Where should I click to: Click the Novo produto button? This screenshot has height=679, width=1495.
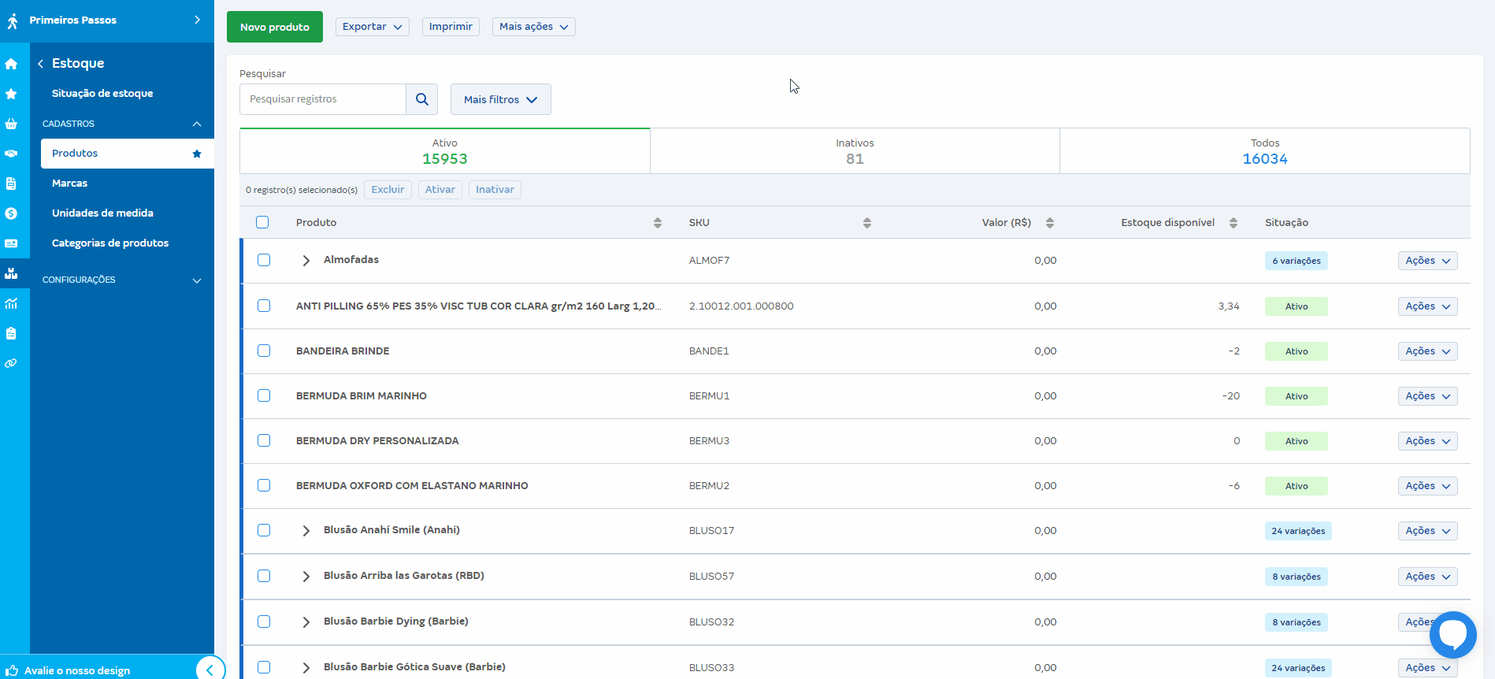(275, 27)
